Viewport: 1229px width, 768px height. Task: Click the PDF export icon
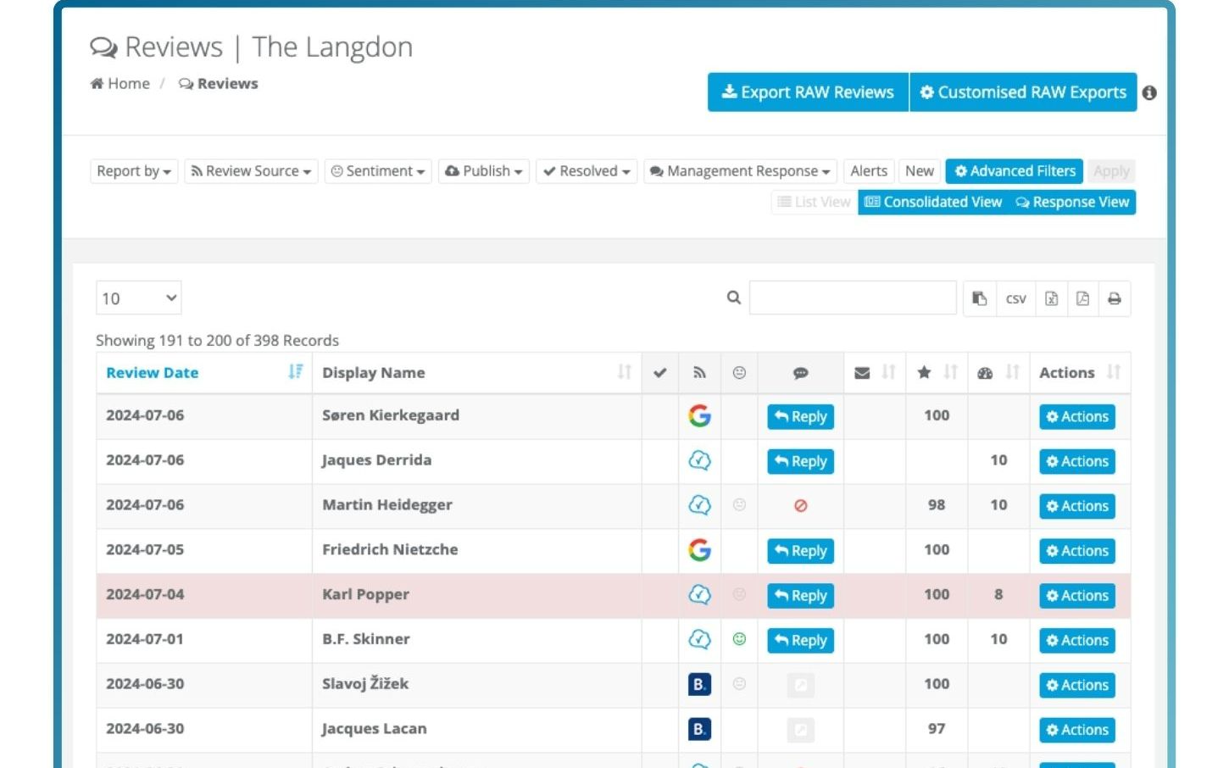pyautogui.click(x=1082, y=298)
